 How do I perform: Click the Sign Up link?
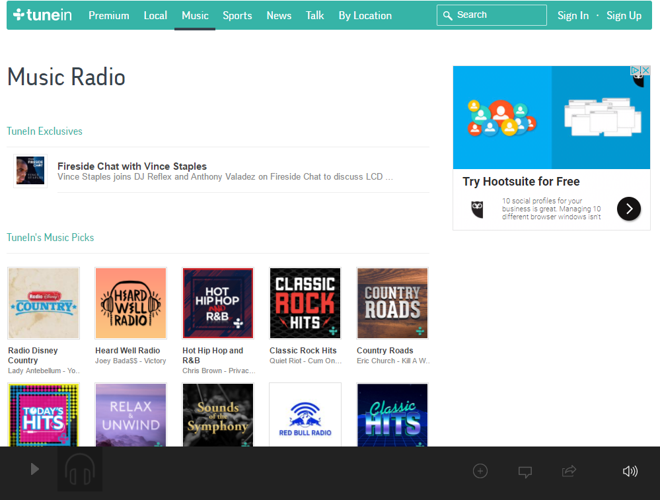click(624, 16)
